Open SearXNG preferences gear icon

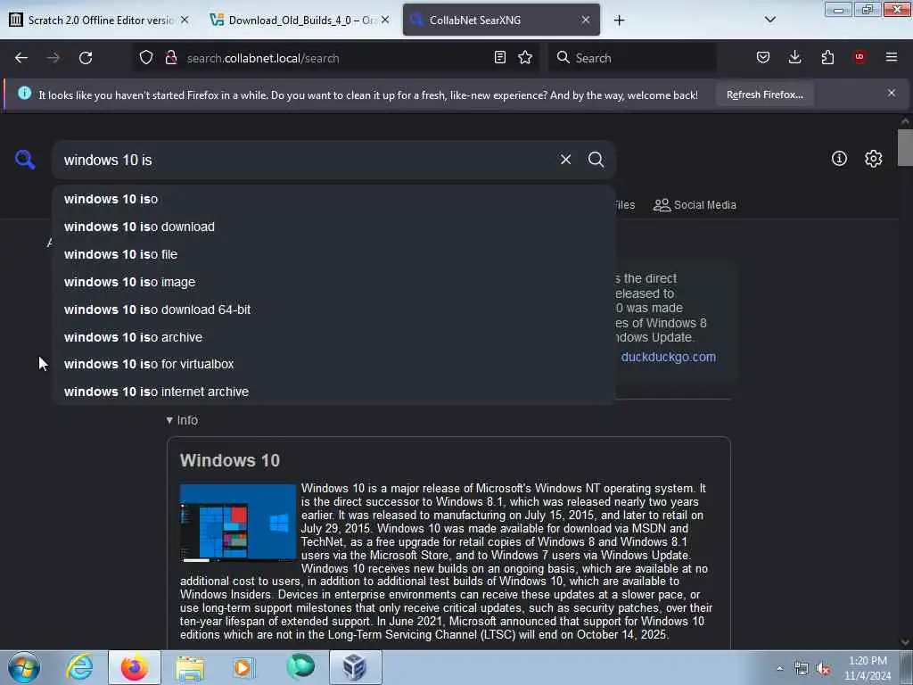874,159
